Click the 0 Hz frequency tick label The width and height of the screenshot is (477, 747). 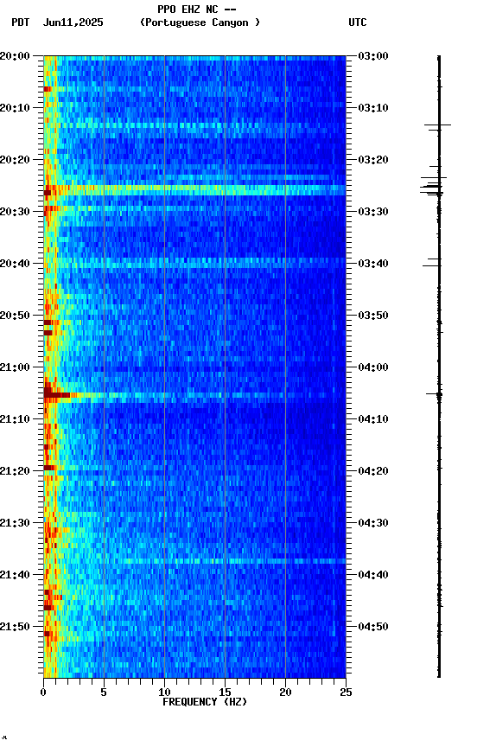tap(43, 693)
